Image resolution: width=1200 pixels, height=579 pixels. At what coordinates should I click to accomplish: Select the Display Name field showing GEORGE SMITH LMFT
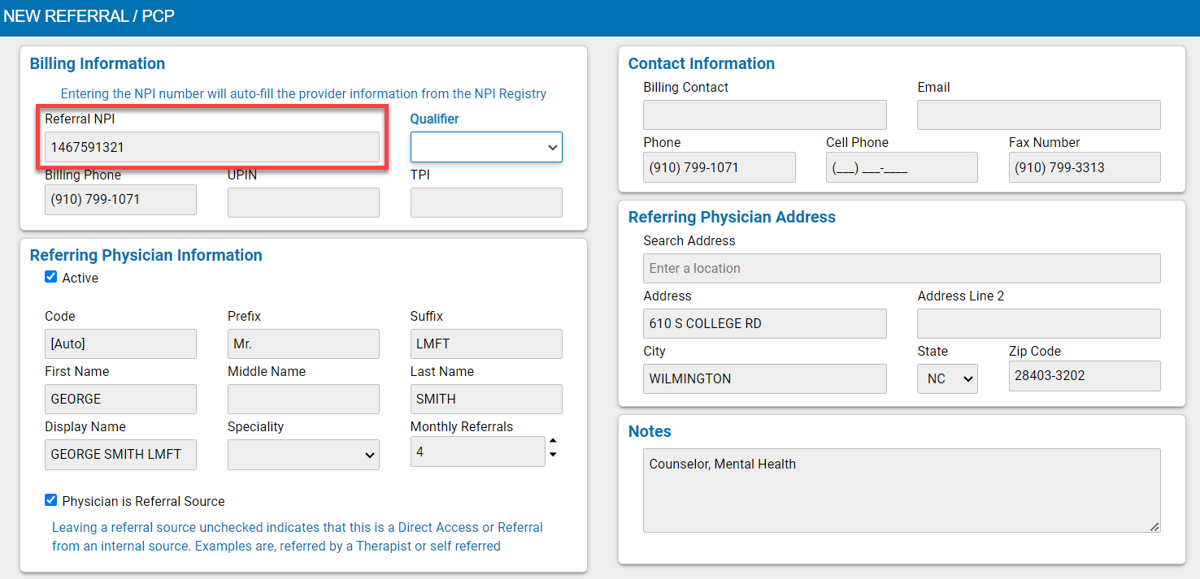click(120, 455)
